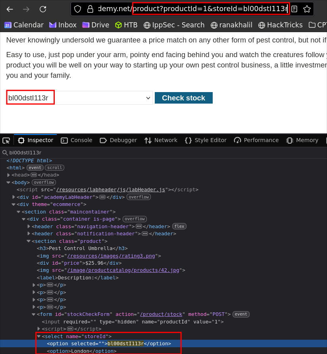The height and width of the screenshot is (354, 327).
Task: Click the Search HTML input field
Action: click(159, 152)
